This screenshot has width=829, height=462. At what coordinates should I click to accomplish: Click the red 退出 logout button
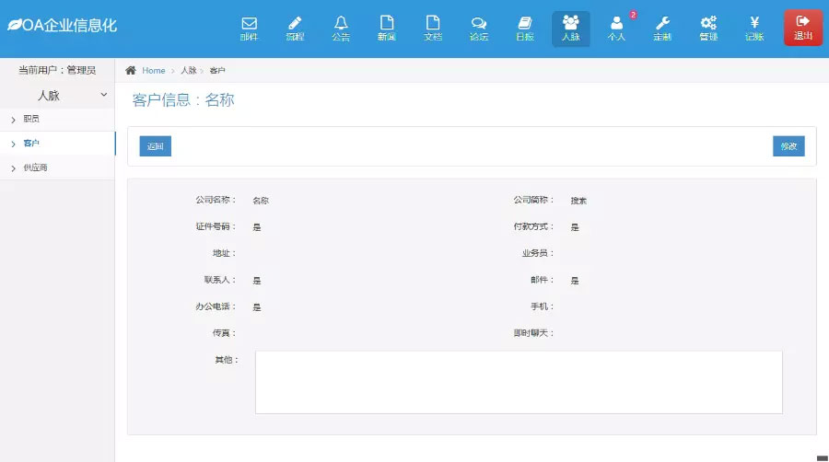point(802,29)
